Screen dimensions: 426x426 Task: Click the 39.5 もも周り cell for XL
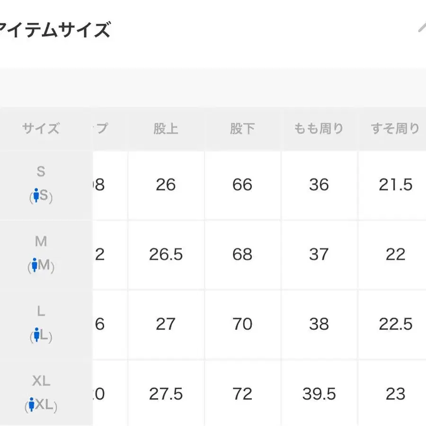click(x=319, y=394)
